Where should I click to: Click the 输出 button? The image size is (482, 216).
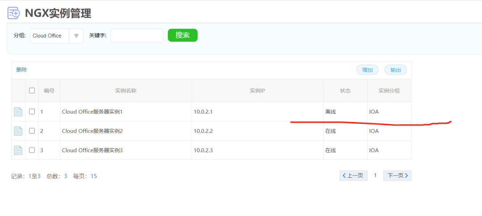pyautogui.click(x=395, y=70)
